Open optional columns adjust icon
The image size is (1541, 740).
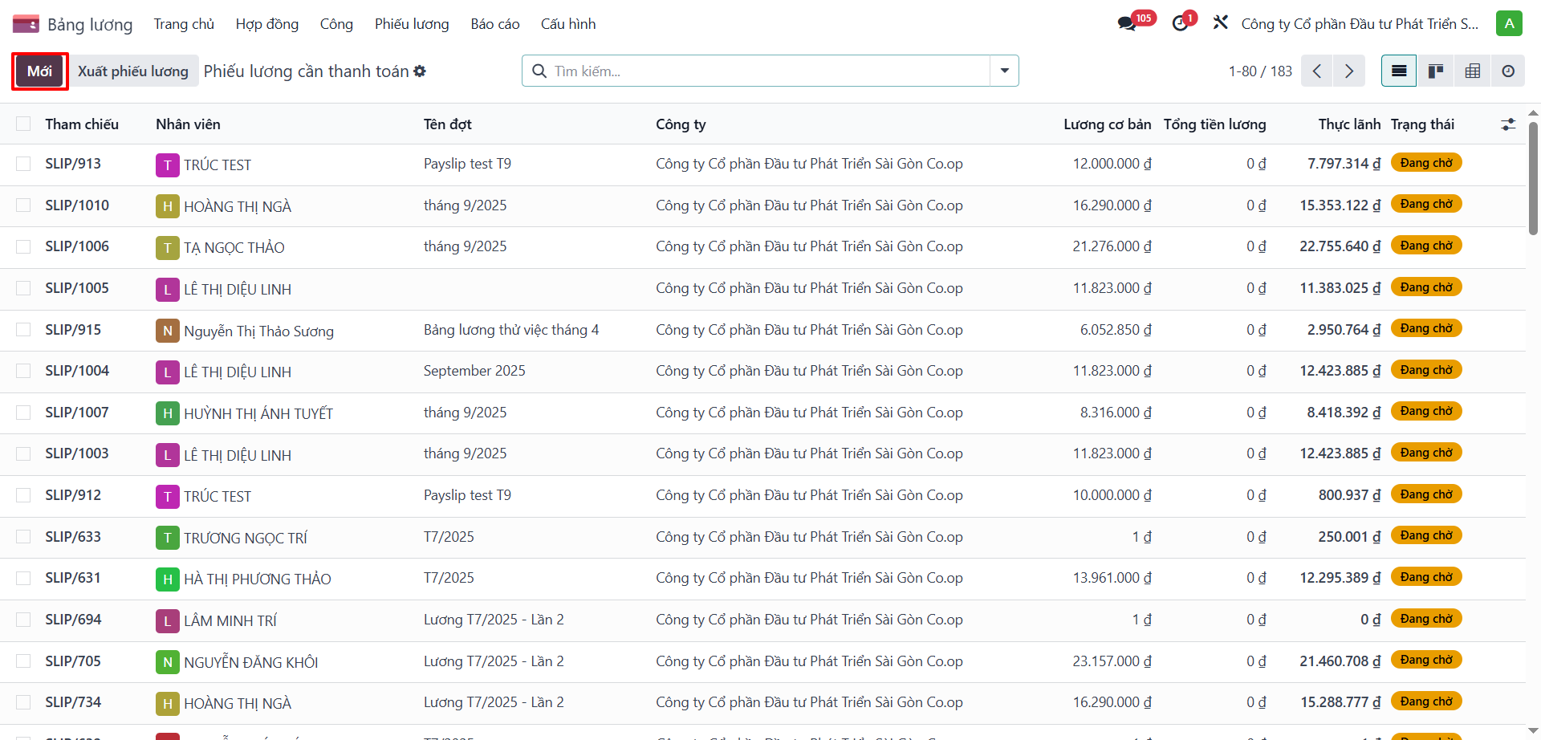point(1508,124)
